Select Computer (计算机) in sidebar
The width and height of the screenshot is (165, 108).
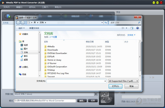(23, 67)
